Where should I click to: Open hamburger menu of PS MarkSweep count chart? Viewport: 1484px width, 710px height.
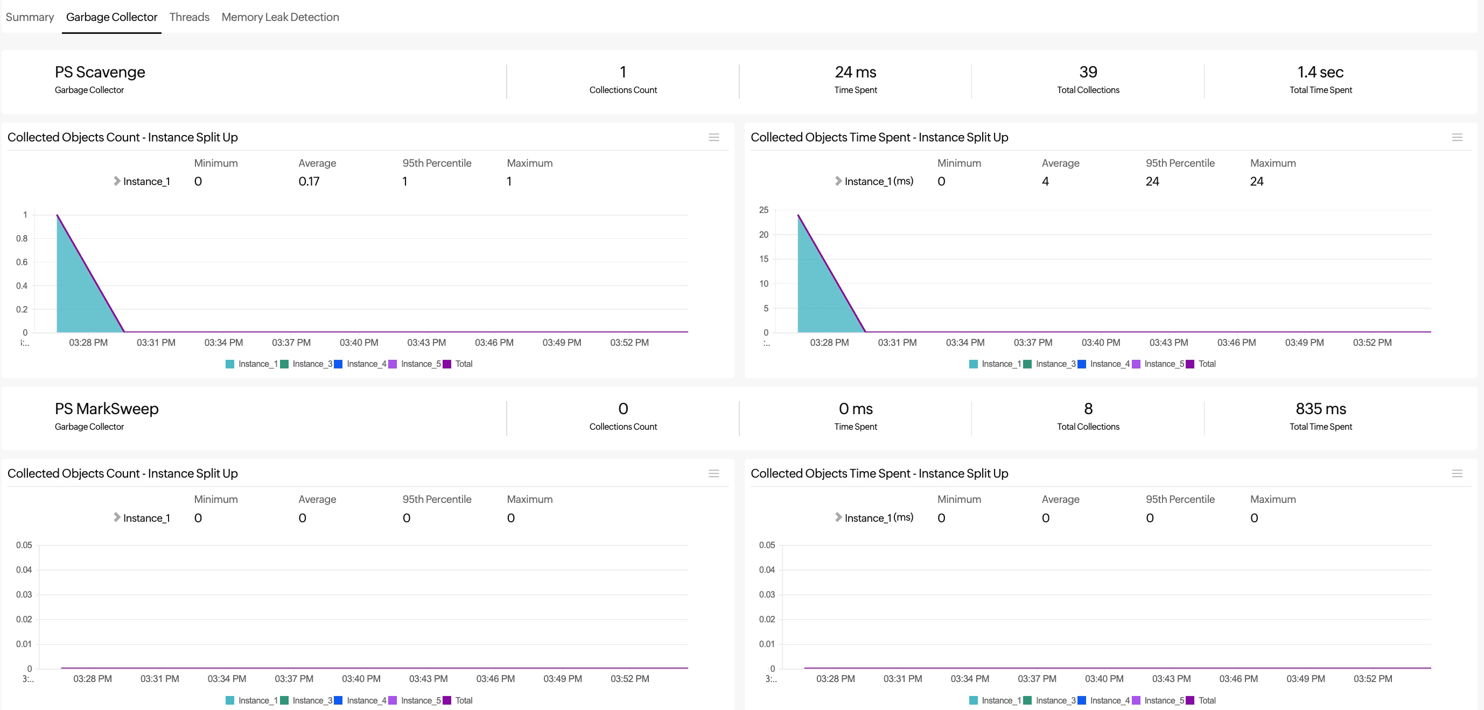pyautogui.click(x=714, y=473)
